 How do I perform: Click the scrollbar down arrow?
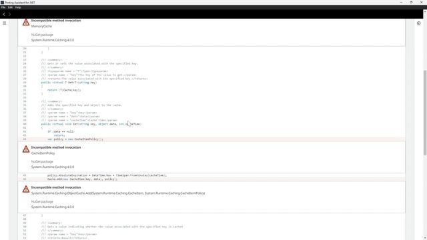tap(425, 238)
